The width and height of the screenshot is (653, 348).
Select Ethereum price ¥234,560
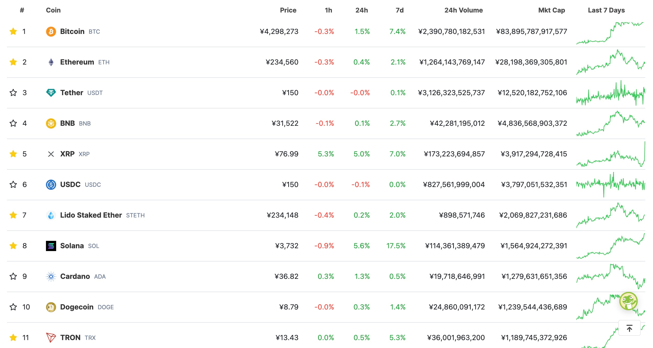pyautogui.click(x=282, y=62)
